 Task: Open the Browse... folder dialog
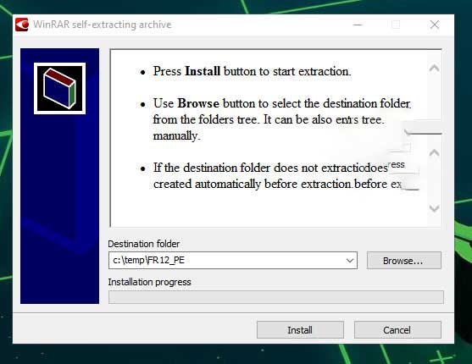(403, 260)
